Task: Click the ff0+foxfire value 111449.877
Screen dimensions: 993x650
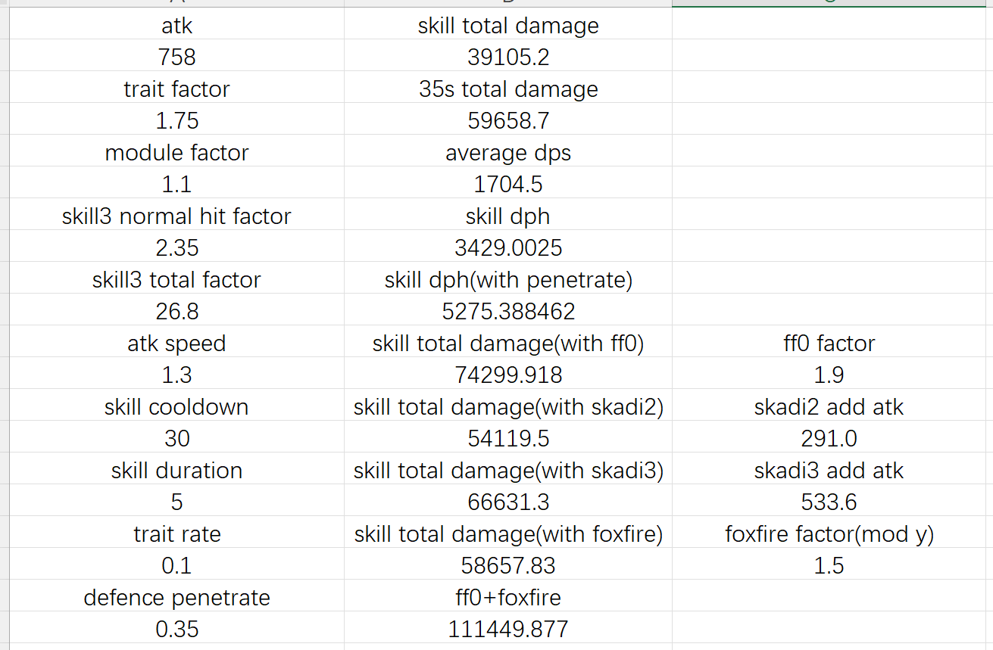Action: click(507, 629)
